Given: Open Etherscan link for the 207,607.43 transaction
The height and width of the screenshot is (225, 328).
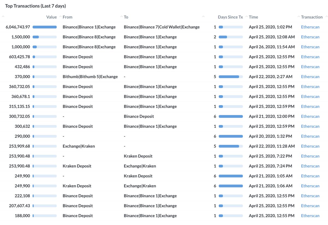Looking at the screenshot, I should [x=310, y=206].
